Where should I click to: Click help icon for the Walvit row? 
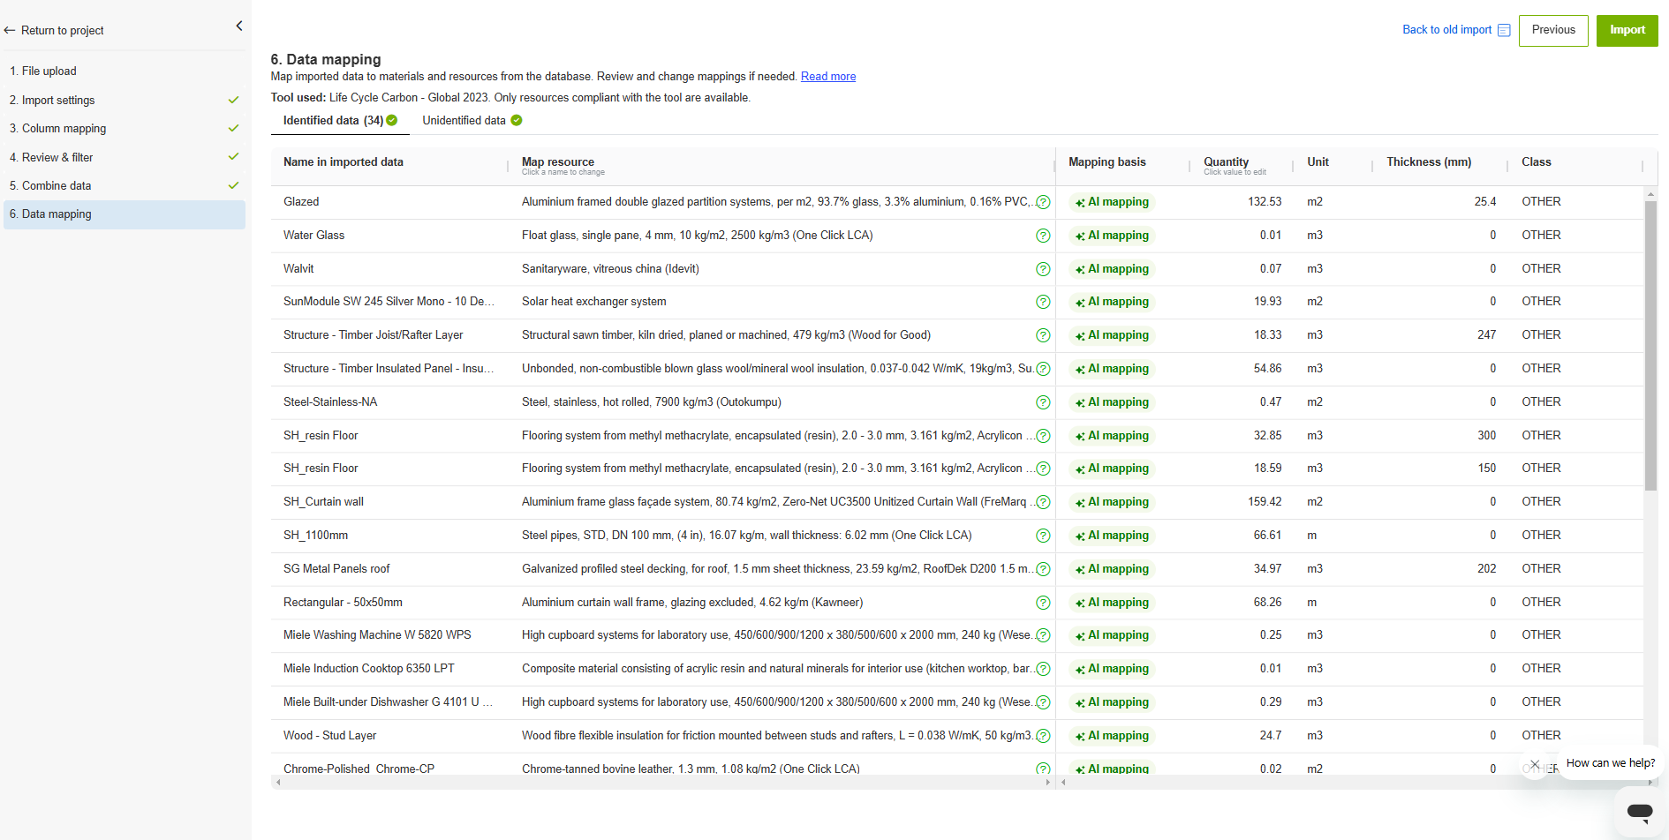1043,269
